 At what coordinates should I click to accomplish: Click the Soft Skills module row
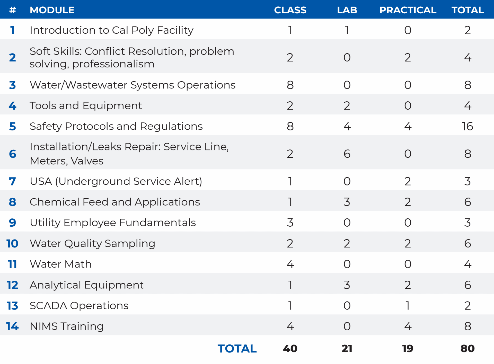[x=132, y=57]
